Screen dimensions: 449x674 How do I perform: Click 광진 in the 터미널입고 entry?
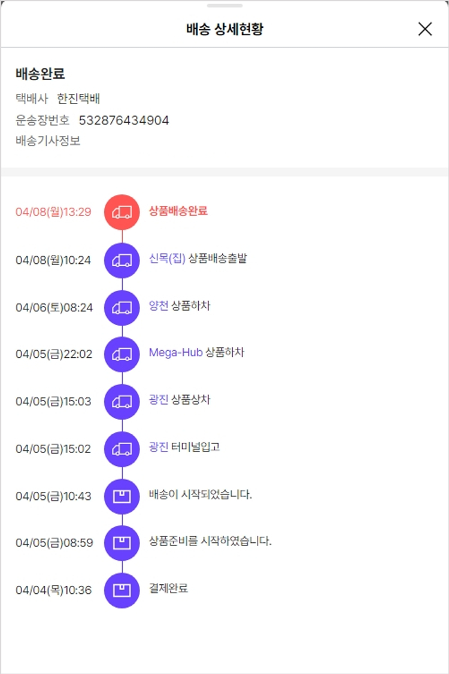pyautogui.click(x=159, y=447)
